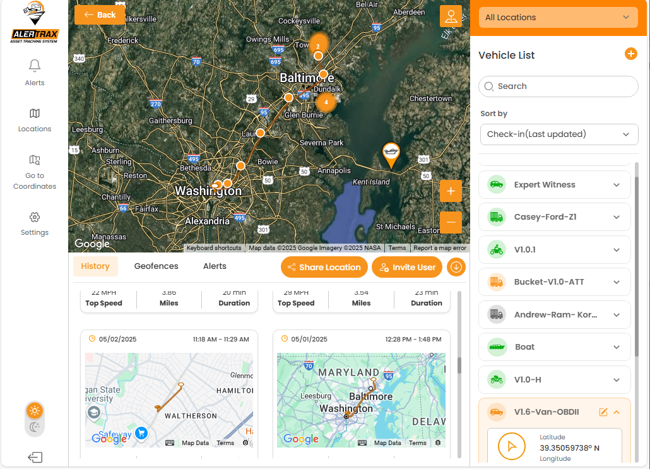The image size is (650, 469).
Task: Collapse the V1.6-Van-OBDII vehicle details
Action: click(x=617, y=412)
